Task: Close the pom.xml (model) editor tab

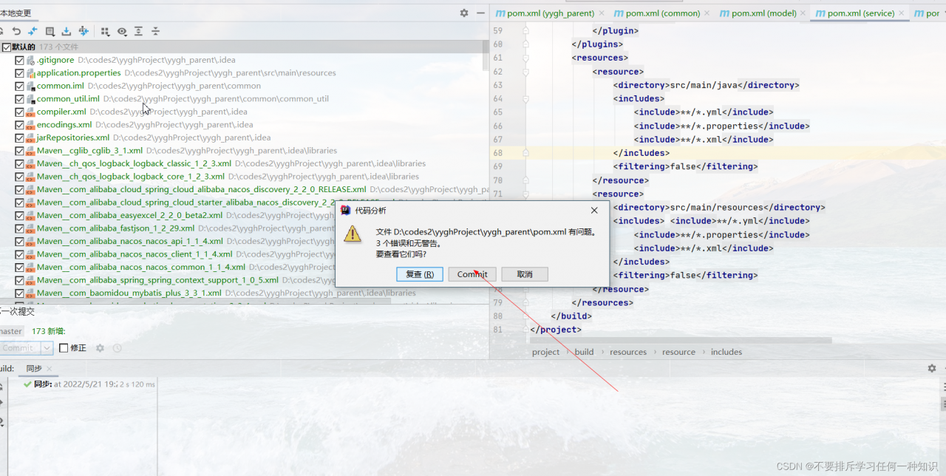Action: pos(803,13)
